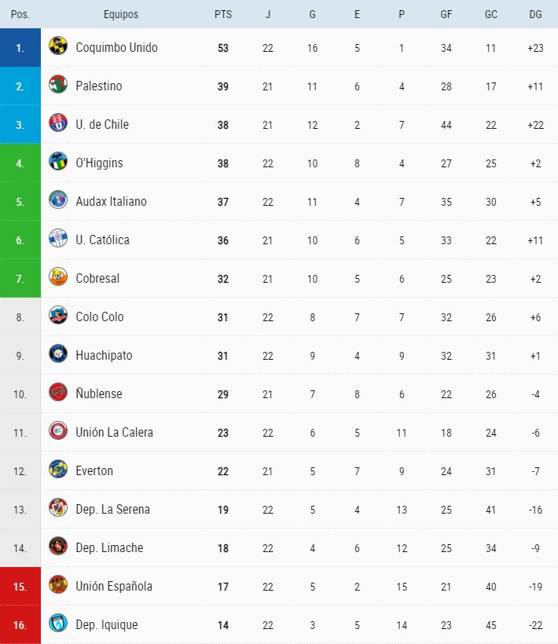Image resolution: width=558 pixels, height=644 pixels.
Task: Click the Audax Italiano badge
Action: [58, 200]
